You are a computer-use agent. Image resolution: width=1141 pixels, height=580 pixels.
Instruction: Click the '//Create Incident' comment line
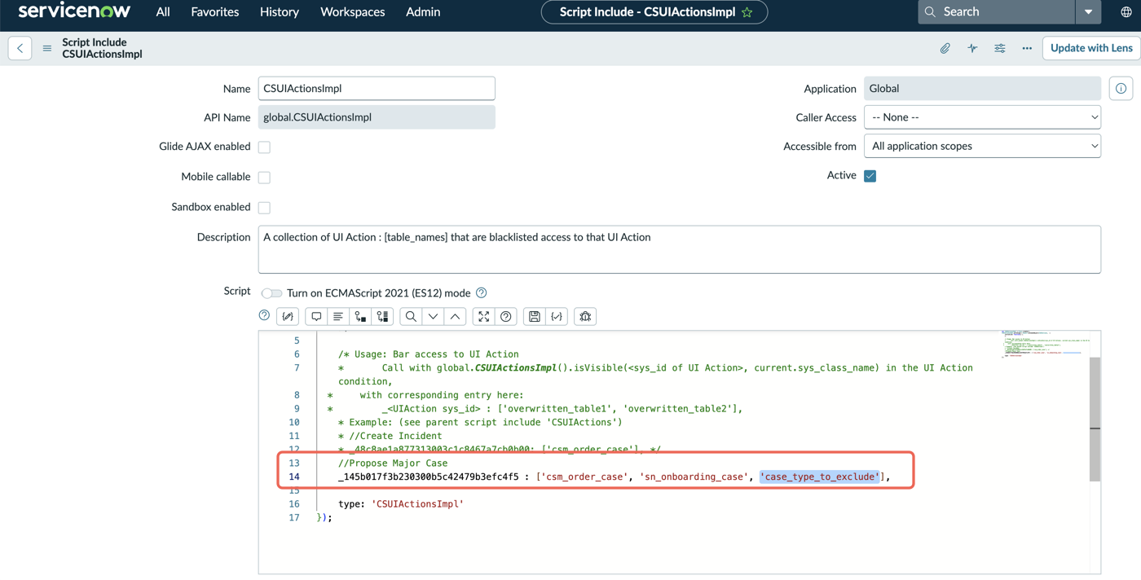[x=390, y=436]
